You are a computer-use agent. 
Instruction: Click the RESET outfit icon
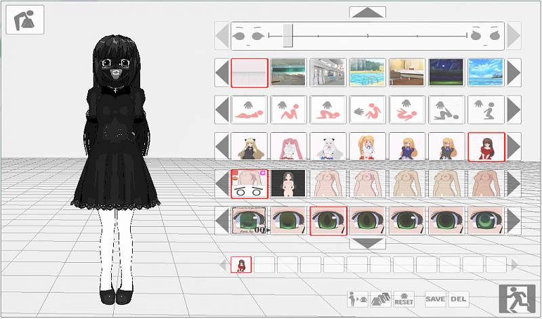(x=404, y=299)
